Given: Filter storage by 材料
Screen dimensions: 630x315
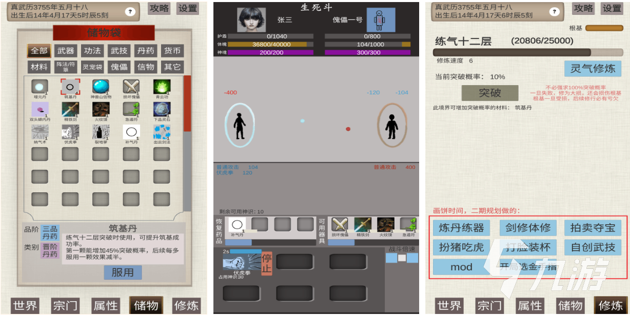Looking at the screenshot, I should (39, 67).
